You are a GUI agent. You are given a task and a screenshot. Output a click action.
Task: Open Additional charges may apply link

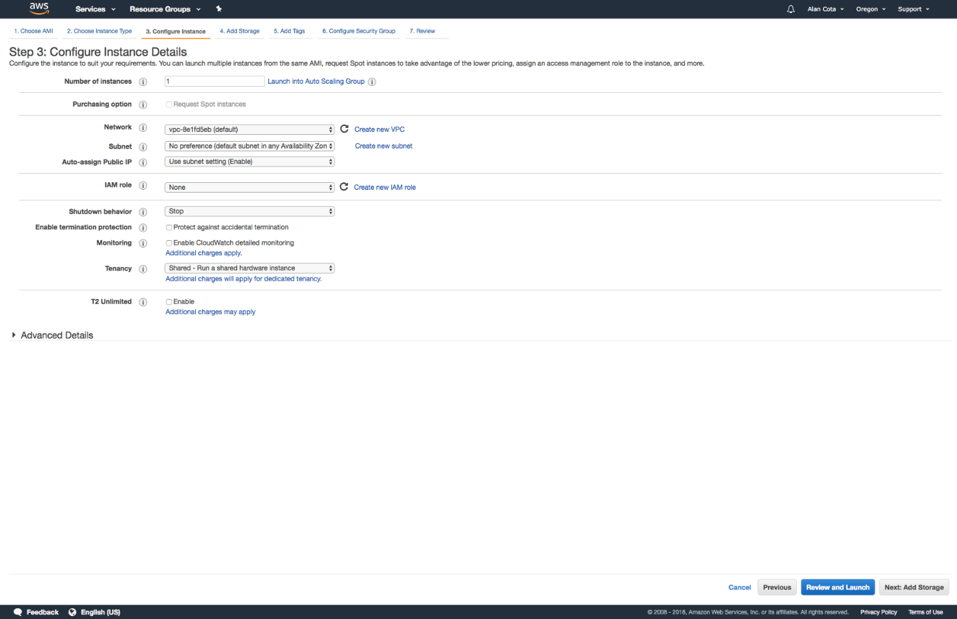tap(210, 312)
